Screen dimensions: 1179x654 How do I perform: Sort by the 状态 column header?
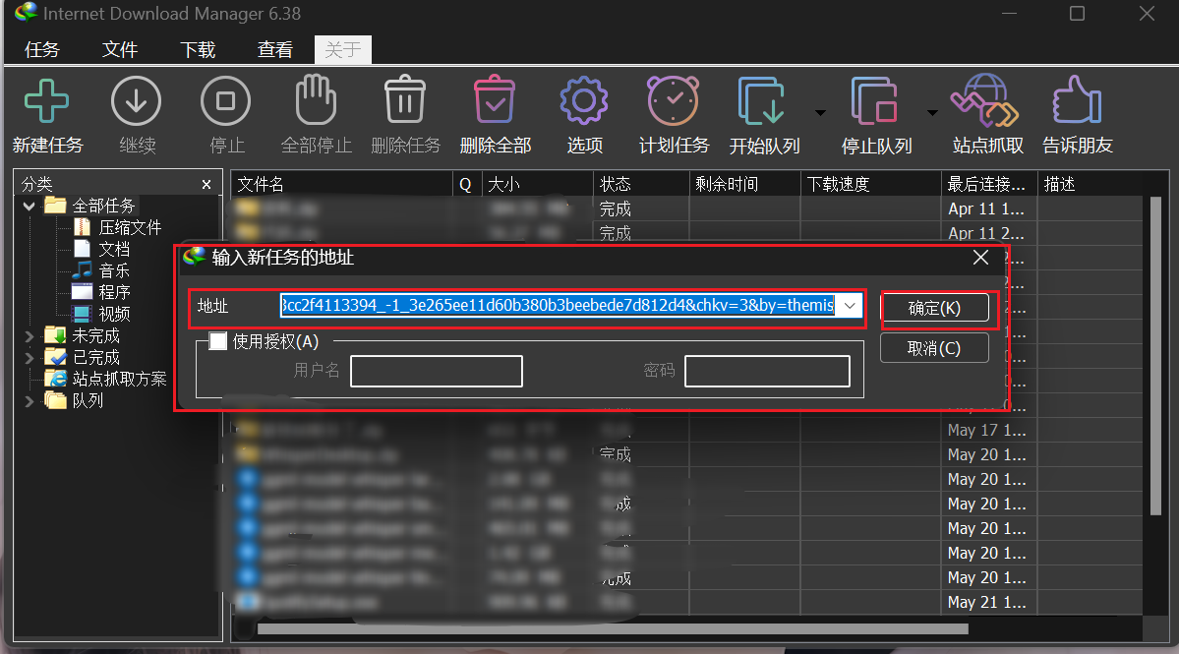coord(640,184)
